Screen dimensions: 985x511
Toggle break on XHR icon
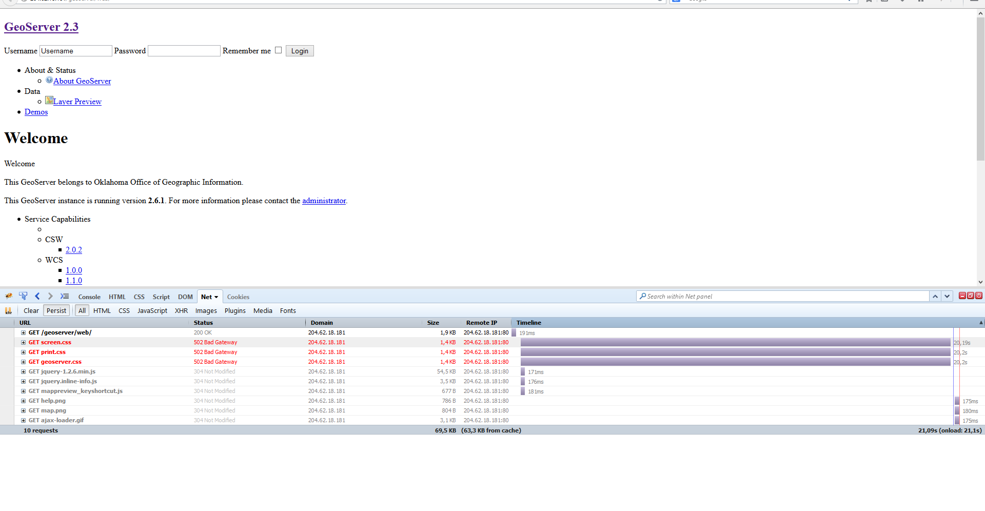click(8, 310)
